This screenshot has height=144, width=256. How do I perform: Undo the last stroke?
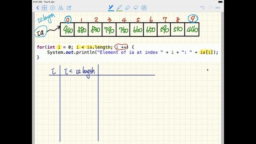[x=202, y=8]
